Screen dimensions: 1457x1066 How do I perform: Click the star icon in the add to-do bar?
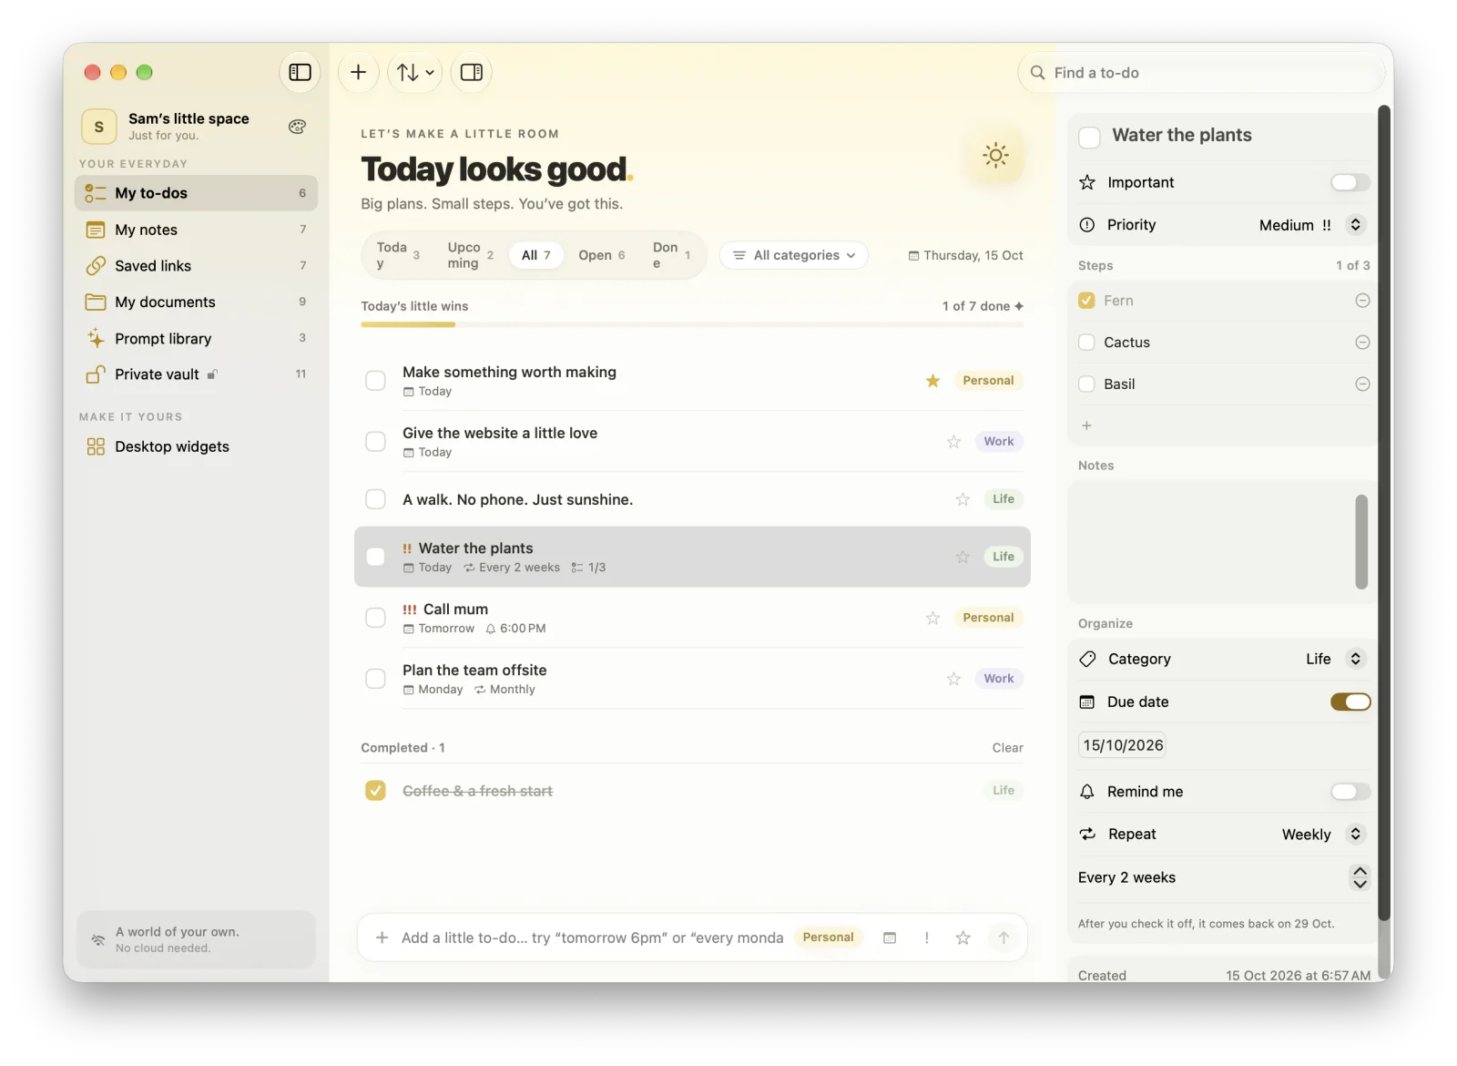(x=963, y=938)
